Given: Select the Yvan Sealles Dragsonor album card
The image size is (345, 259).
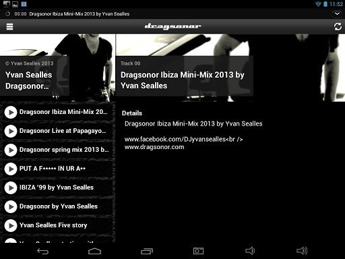Looking at the screenshot, I should (x=34, y=76).
